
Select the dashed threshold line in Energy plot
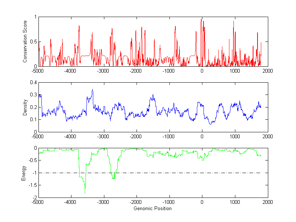pos(166,173)
